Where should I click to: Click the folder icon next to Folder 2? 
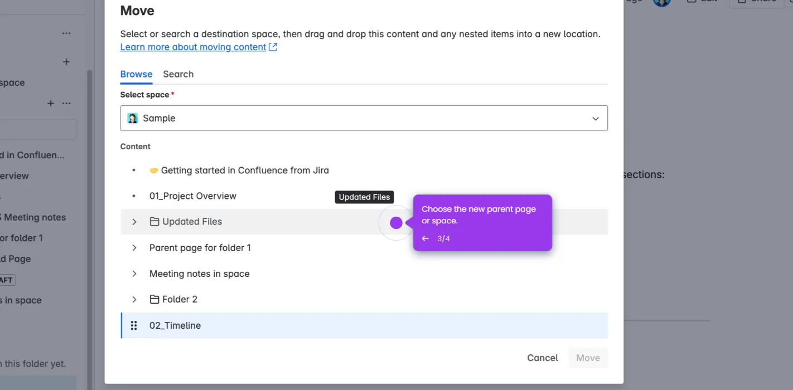tap(154, 299)
